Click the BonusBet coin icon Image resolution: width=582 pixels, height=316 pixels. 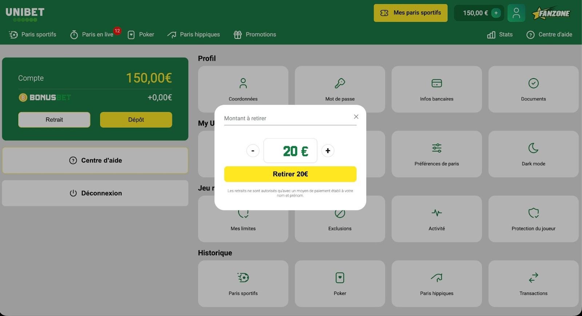[23, 97]
